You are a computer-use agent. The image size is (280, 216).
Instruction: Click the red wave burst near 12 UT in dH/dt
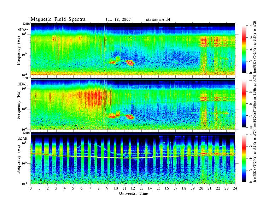(130, 62)
